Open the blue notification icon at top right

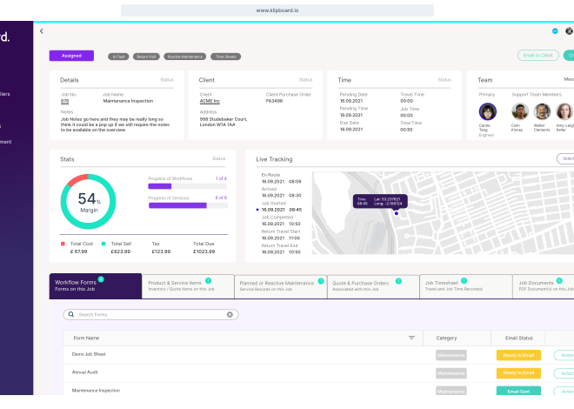555,31
